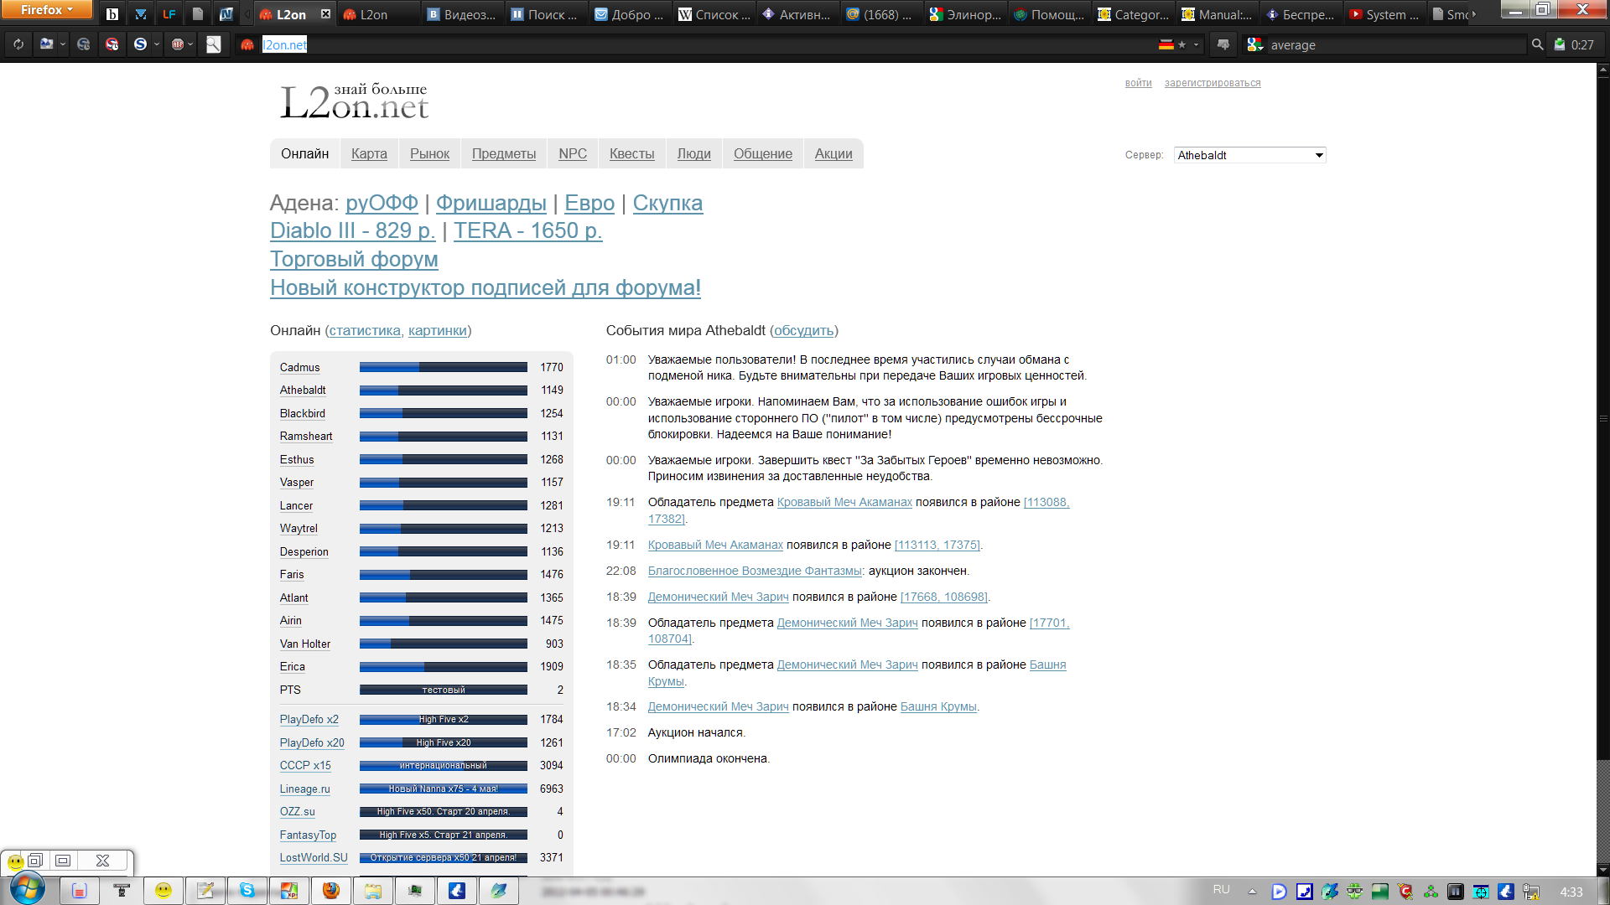Open the руОФФ adena link
The image size is (1610, 905).
coord(382,203)
